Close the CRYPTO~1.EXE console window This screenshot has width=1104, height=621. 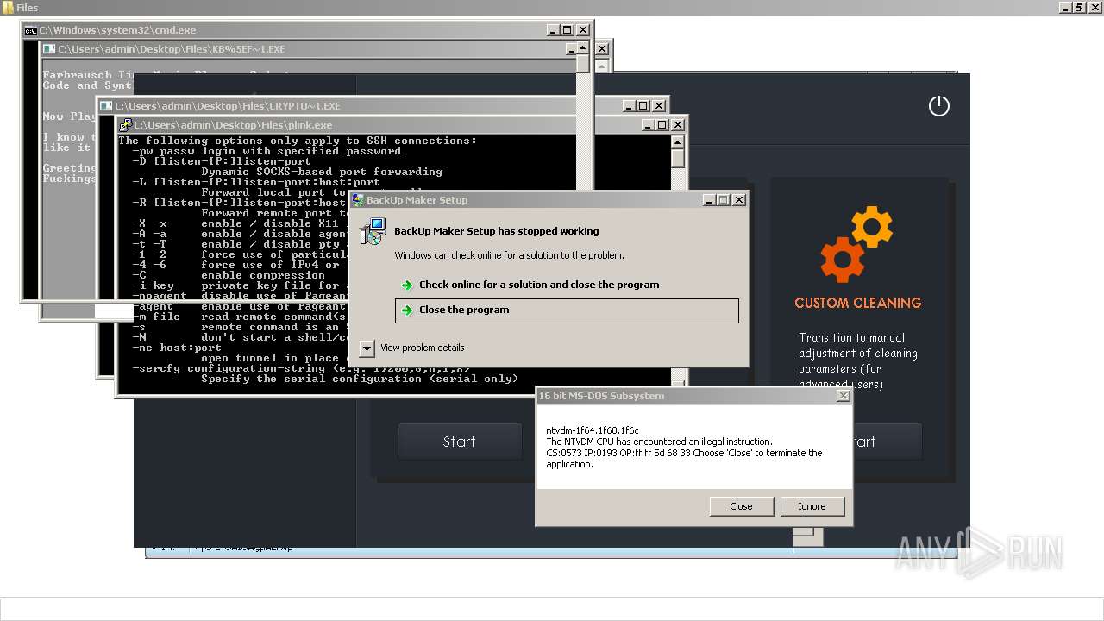click(659, 106)
